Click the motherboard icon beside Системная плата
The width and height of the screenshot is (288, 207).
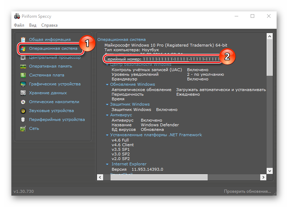pos(23,75)
